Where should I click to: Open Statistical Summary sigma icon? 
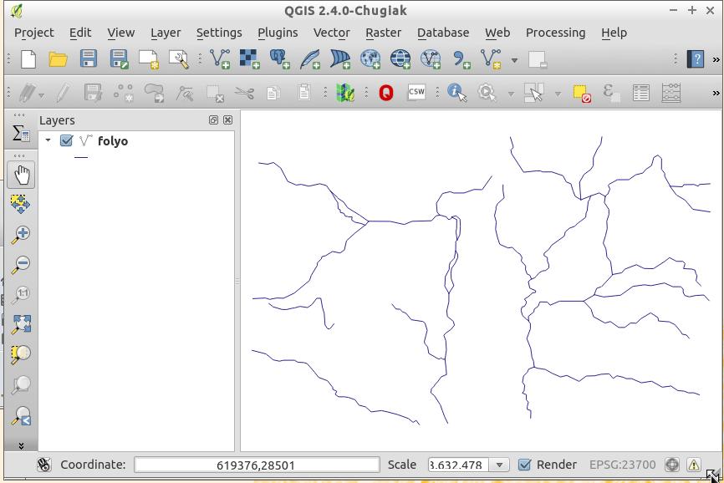[x=21, y=134]
